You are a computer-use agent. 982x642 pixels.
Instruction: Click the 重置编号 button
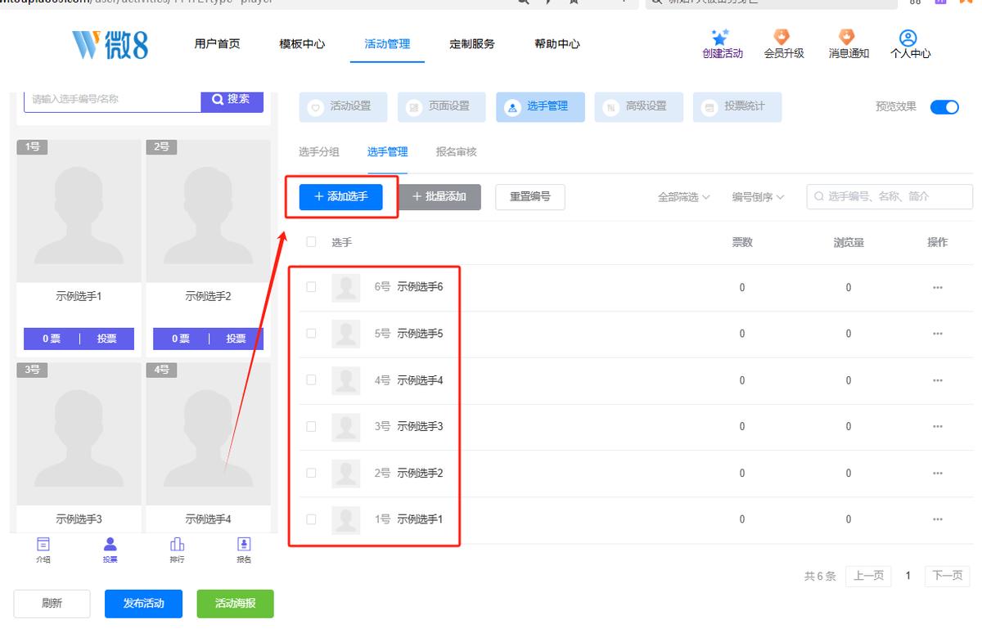530,197
